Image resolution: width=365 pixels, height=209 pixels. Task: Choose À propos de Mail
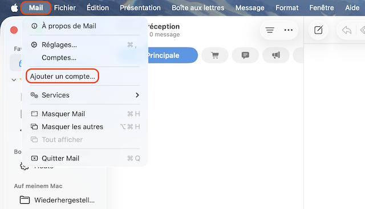85,26
